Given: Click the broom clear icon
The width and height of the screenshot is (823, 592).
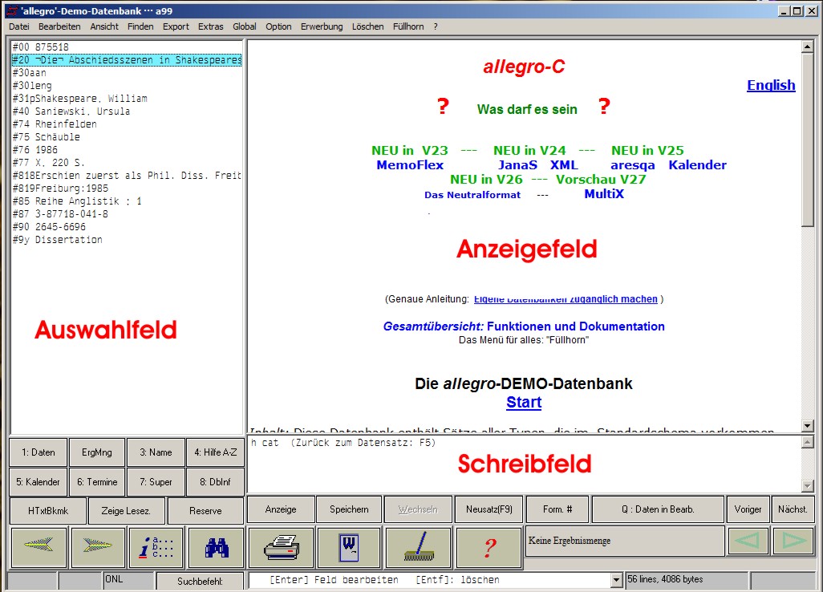Looking at the screenshot, I should 419,548.
